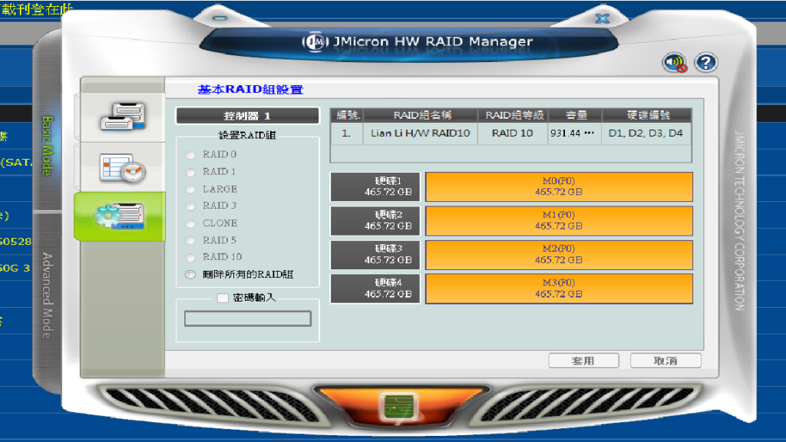The image size is (786, 442).
Task: Select the 硬碟2 465.72 GB disk block
Action: click(x=375, y=220)
